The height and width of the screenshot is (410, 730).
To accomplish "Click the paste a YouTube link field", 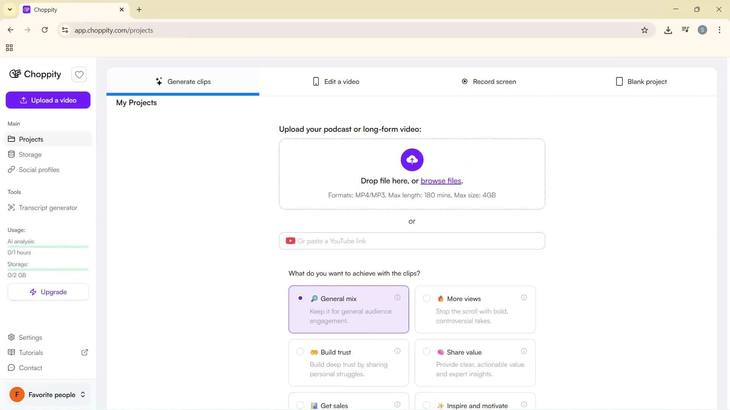I will (x=412, y=241).
